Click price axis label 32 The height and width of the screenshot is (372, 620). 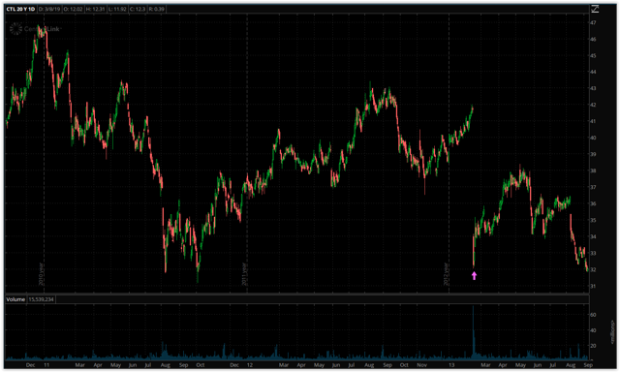coord(594,269)
